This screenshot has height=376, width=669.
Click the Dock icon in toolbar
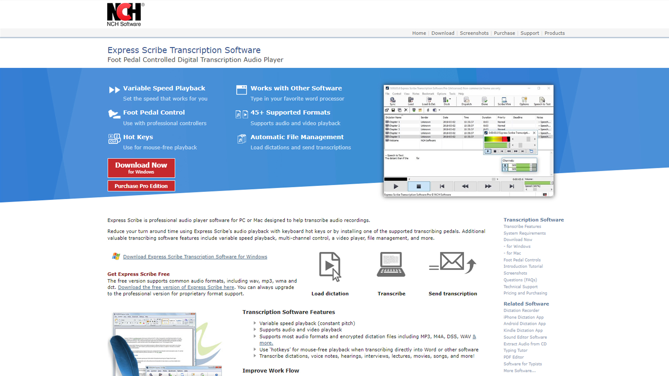(x=446, y=101)
